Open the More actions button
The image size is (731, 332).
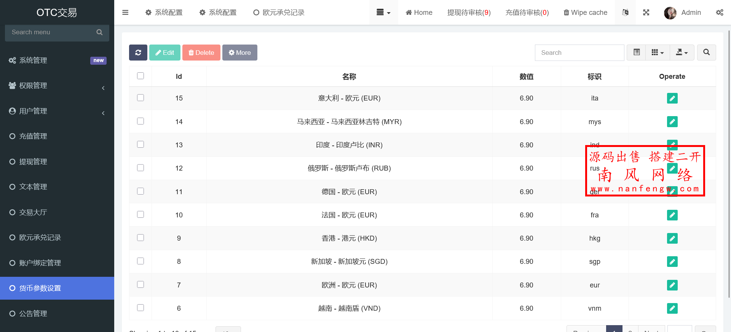click(x=240, y=53)
